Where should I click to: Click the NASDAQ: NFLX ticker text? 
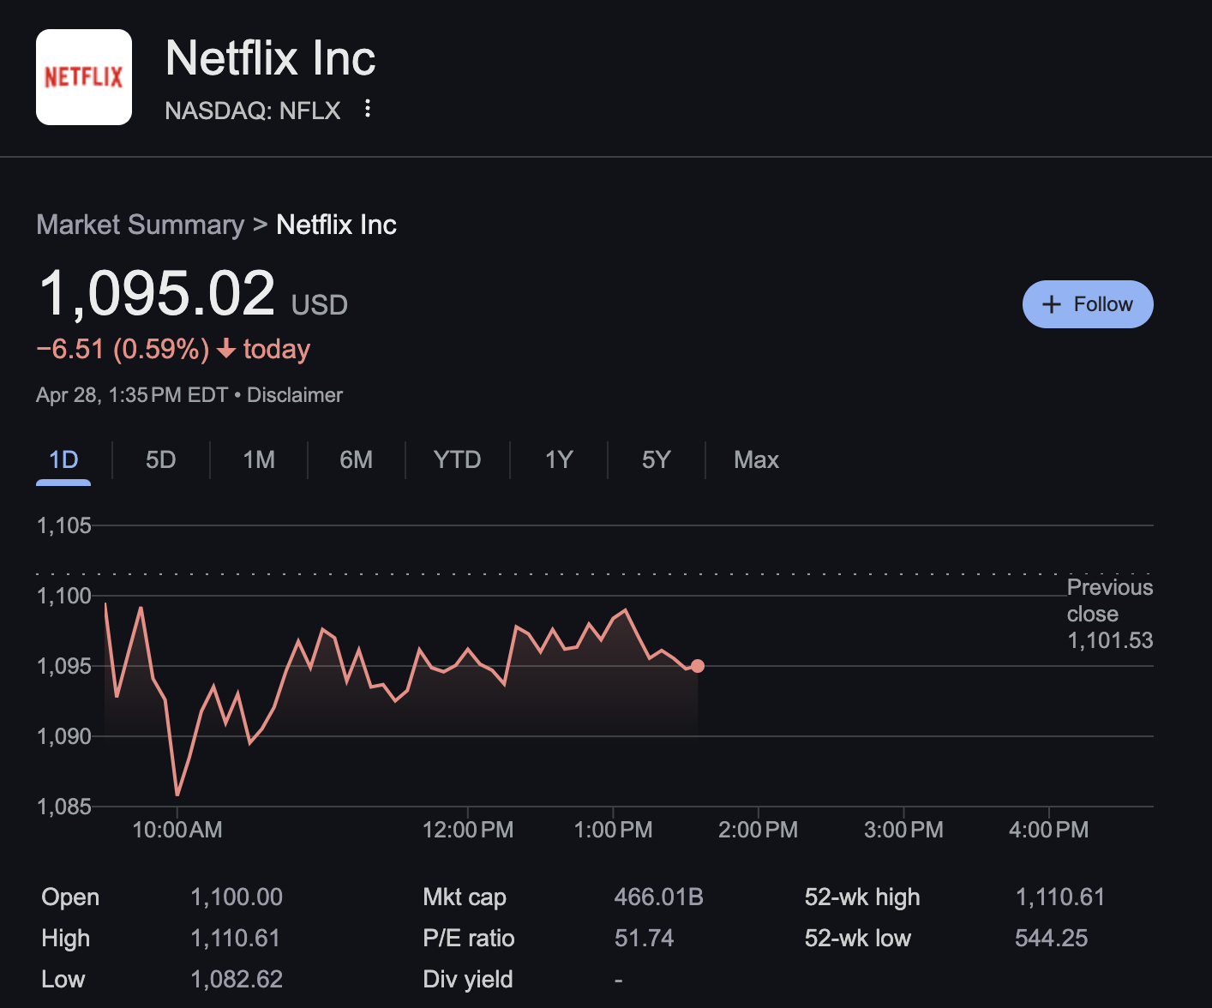click(253, 111)
